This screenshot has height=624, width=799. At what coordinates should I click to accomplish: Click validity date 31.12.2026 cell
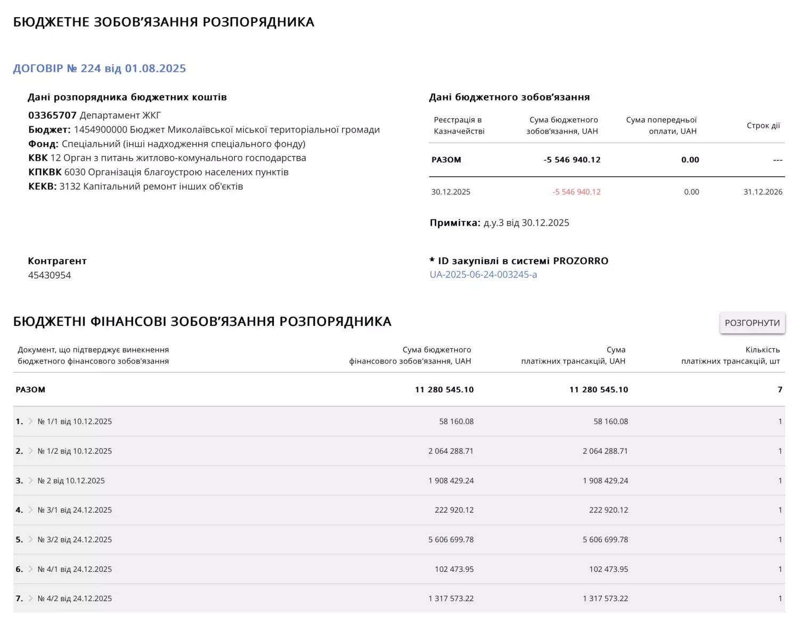pos(763,192)
